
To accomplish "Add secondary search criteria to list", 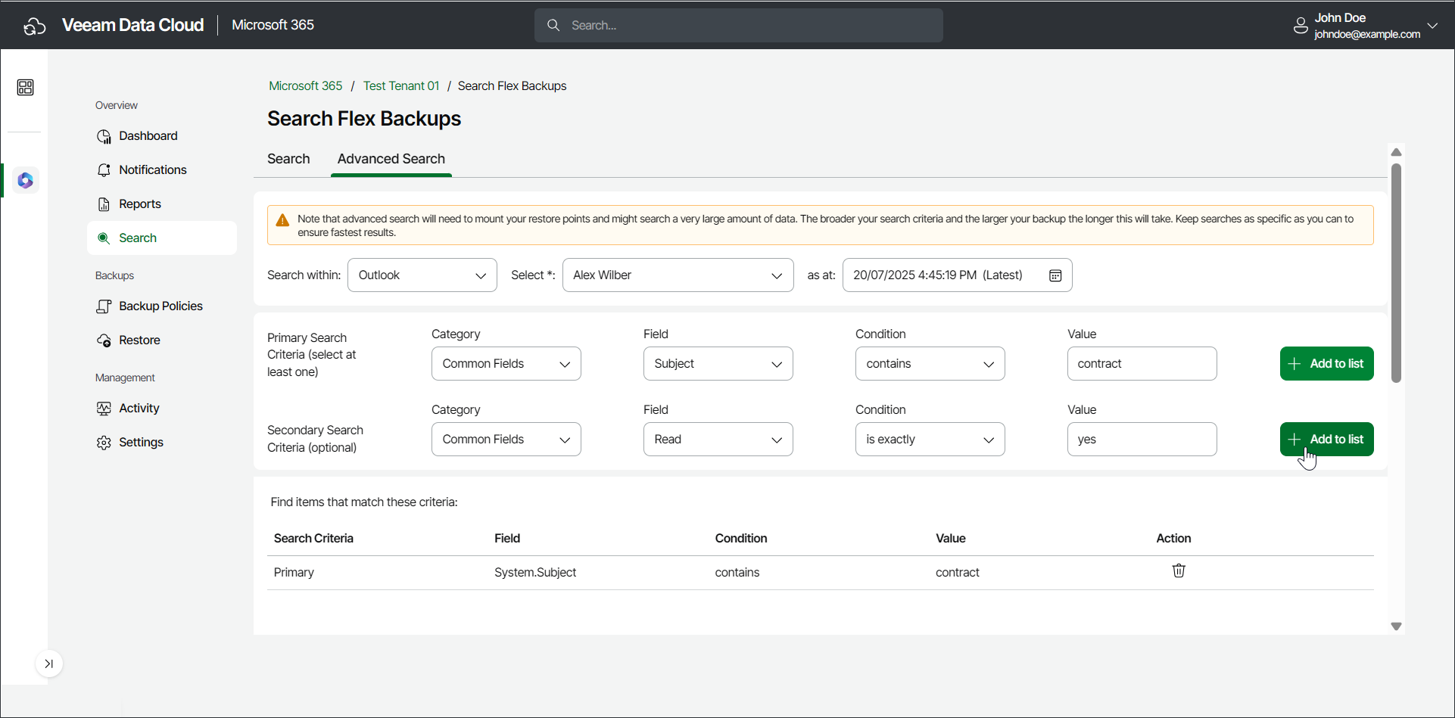I will click(x=1327, y=440).
